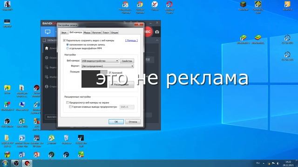Click the Shift+S hotkey field
The width and height of the screenshot is (298, 167).
point(127,107)
